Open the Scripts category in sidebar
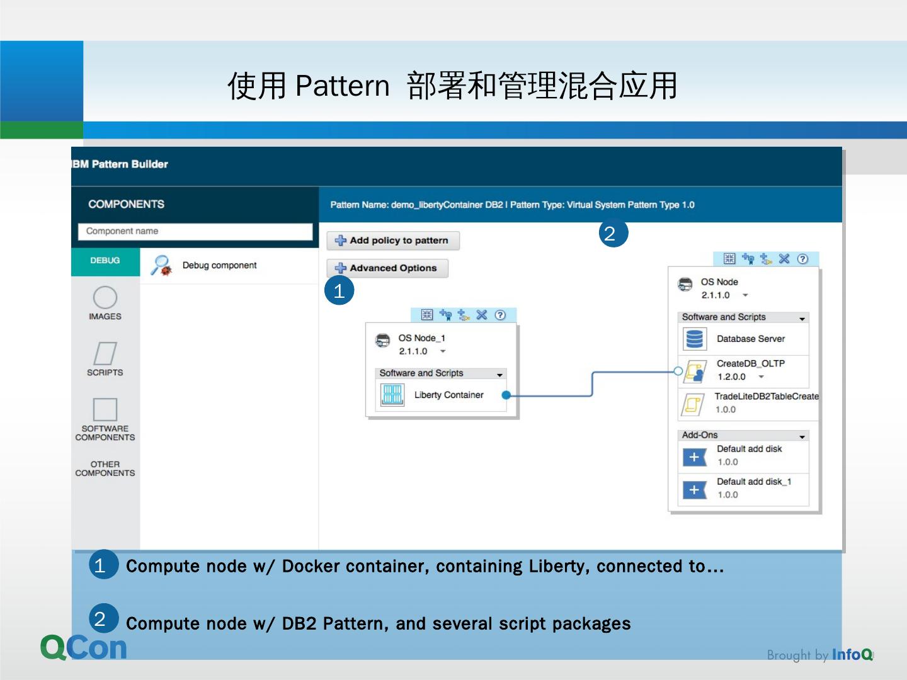907x680 pixels. 105,359
